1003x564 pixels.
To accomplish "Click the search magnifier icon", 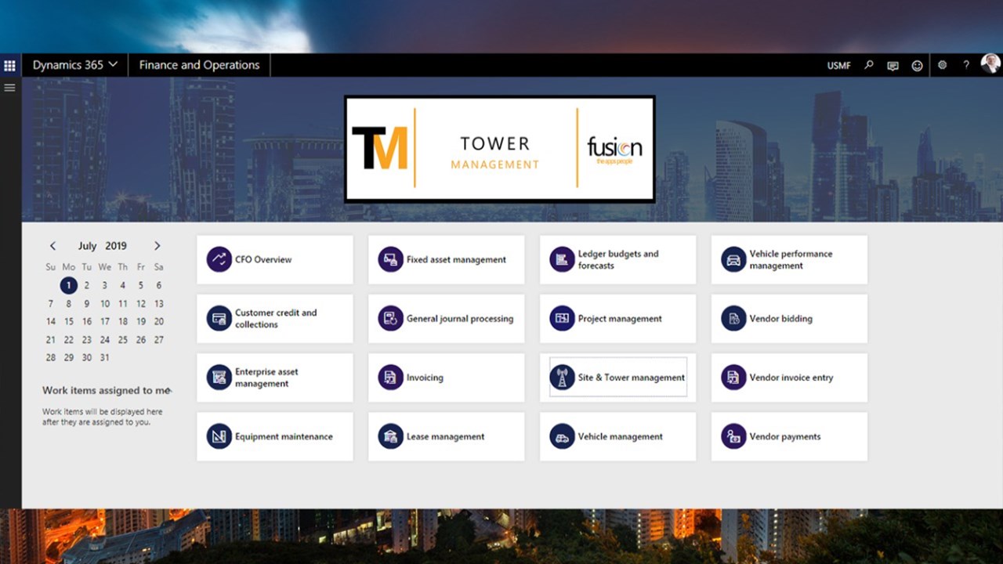I will click(868, 66).
